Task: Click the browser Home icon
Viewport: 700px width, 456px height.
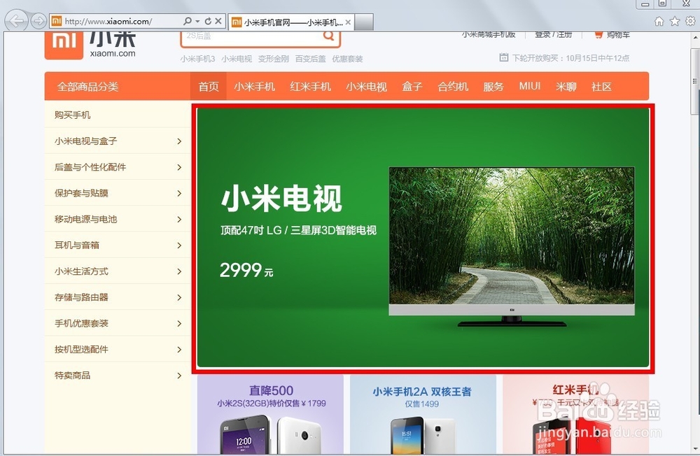Action: 659,21
